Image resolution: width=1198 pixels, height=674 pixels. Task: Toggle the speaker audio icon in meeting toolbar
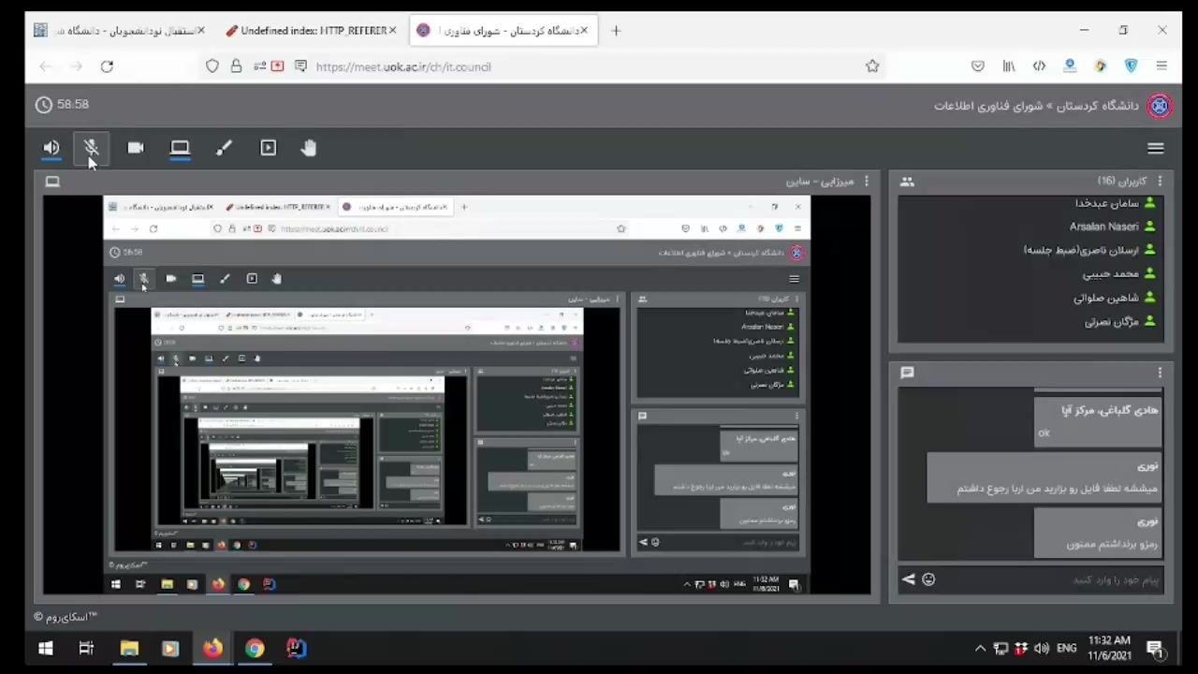51,148
